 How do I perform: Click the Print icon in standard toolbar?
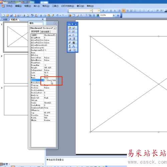24,15
